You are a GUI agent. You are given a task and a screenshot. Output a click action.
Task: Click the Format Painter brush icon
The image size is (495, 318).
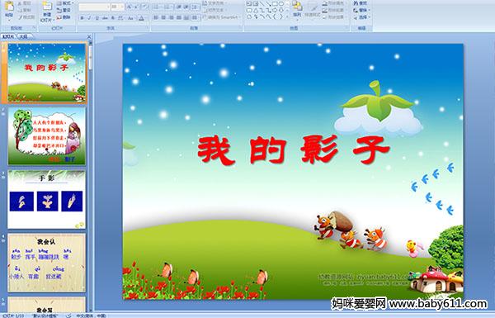click(x=20, y=17)
